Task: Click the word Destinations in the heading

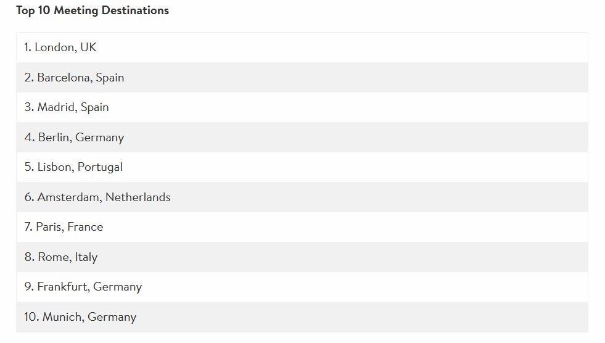Action: click(x=135, y=10)
